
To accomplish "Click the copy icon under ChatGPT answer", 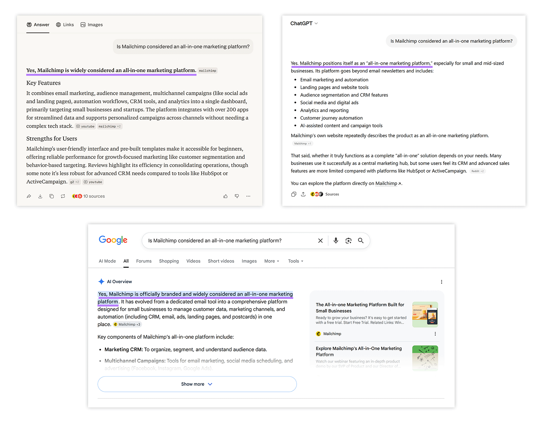I will (294, 194).
